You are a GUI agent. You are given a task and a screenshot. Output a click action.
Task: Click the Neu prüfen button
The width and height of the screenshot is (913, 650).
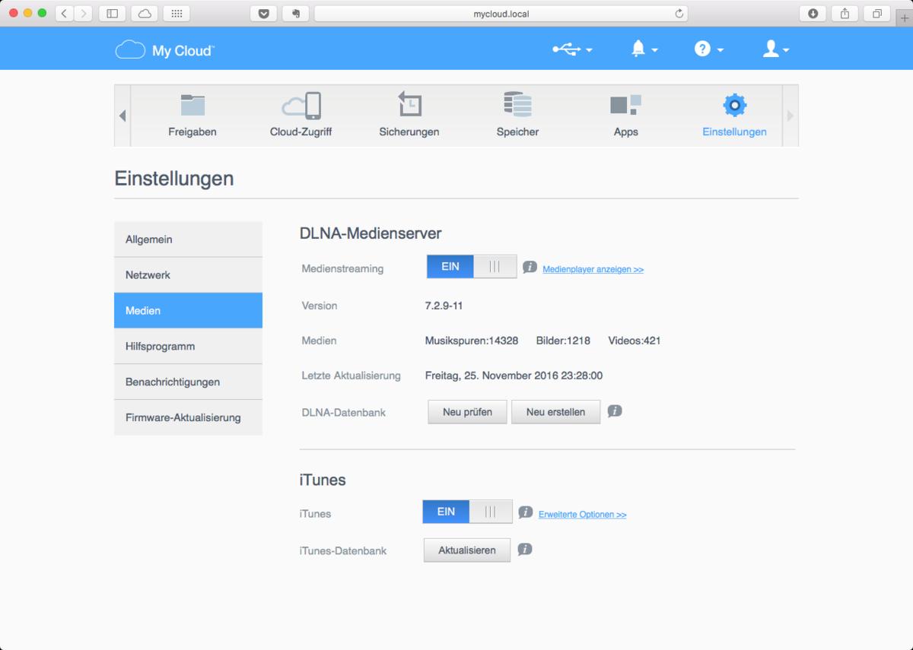(x=467, y=412)
